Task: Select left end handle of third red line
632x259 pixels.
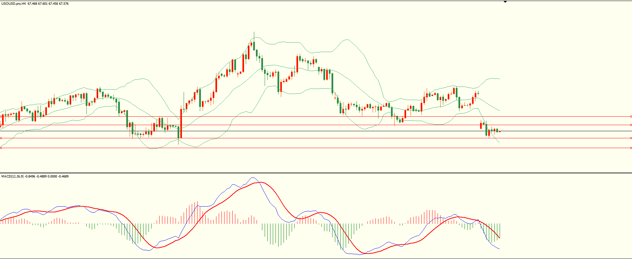Action: [x=1, y=138]
